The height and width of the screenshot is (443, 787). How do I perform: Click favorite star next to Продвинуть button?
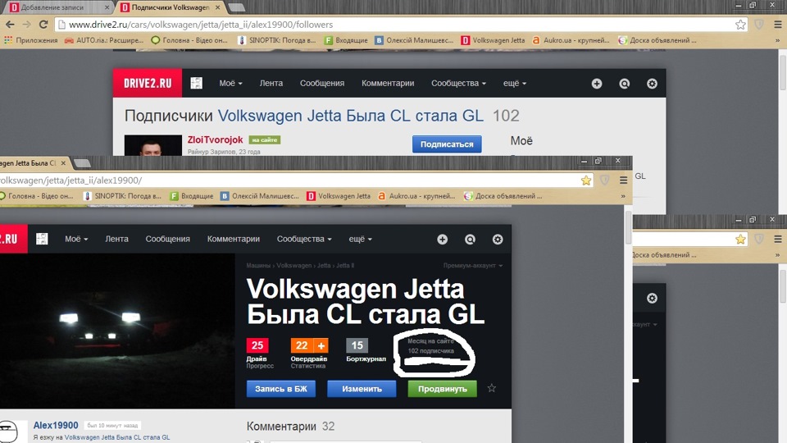click(491, 388)
